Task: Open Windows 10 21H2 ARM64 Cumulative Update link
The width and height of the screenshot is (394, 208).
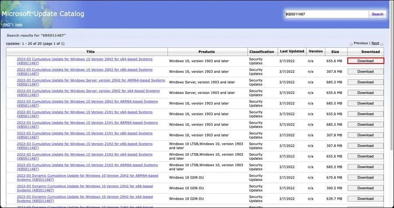Action: pos(87,167)
